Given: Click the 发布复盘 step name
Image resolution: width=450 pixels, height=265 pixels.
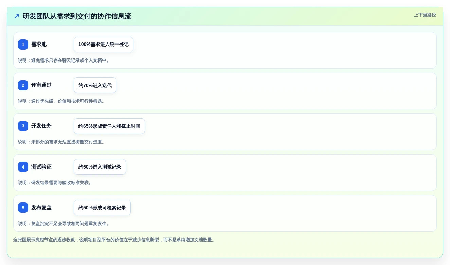Looking at the screenshot, I should pos(41,208).
